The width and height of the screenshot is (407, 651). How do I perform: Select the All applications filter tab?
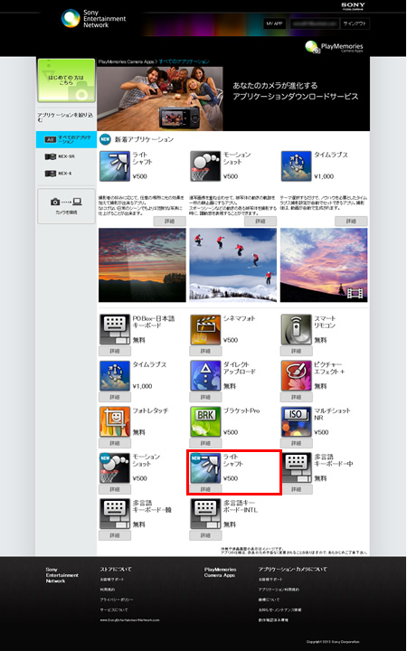click(66, 139)
